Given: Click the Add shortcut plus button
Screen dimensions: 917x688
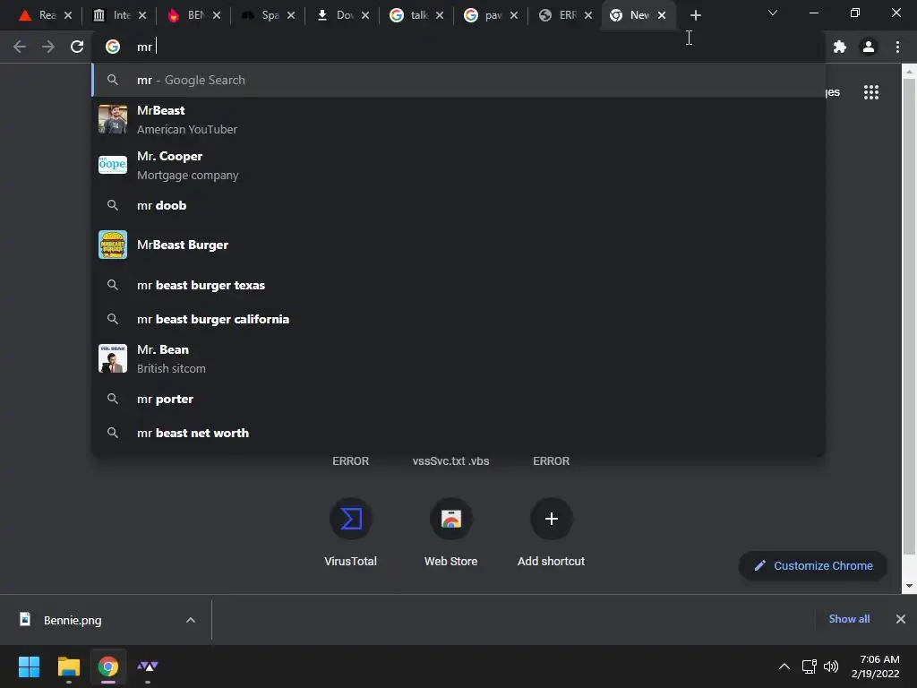Looking at the screenshot, I should click(551, 519).
